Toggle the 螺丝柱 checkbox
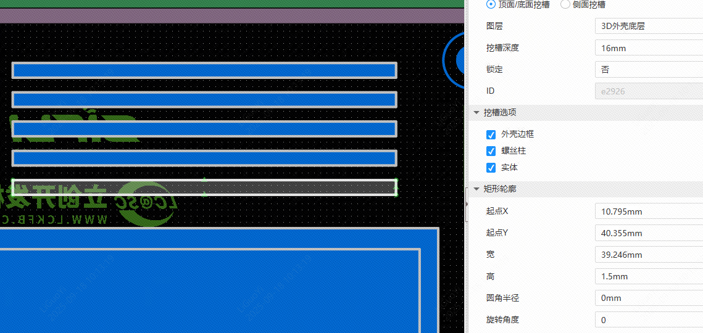703x333 pixels. pos(491,151)
